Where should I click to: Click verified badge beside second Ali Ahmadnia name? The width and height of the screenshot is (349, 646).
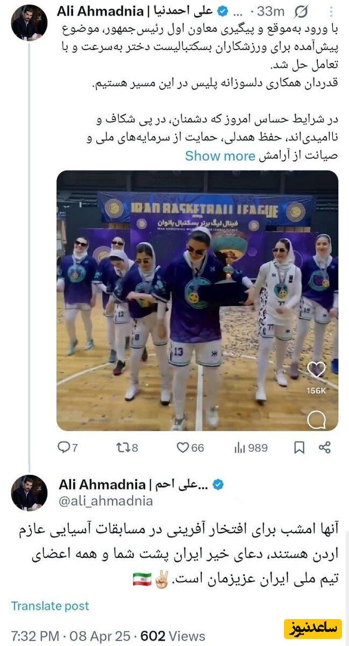(218, 484)
